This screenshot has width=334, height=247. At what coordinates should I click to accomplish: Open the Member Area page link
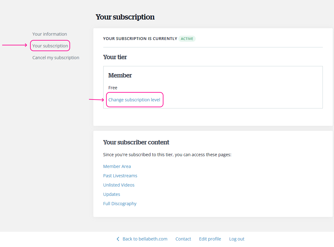(117, 166)
